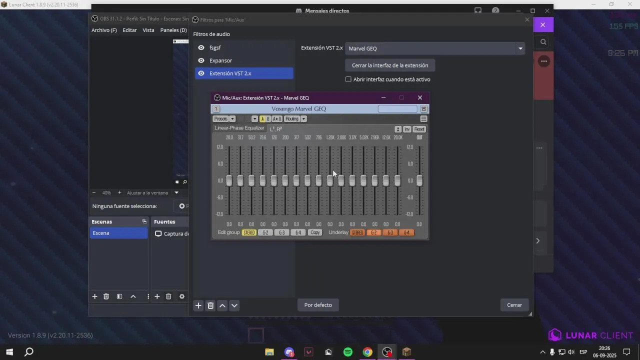Pop out the Escenas dock panel
640x360 pixels.
[x=144, y=221]
